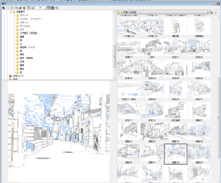Click the checkered transparency grid icon
This screenshot has width=221, height=183.
(12, 8)
